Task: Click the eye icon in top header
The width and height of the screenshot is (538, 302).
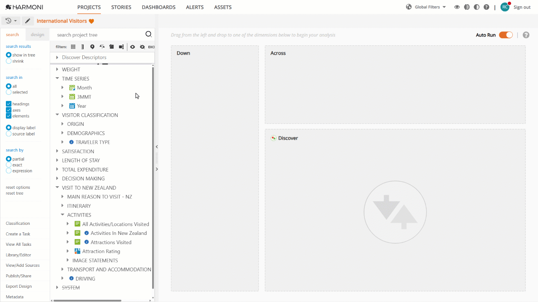Action: (x=457, y=7)
